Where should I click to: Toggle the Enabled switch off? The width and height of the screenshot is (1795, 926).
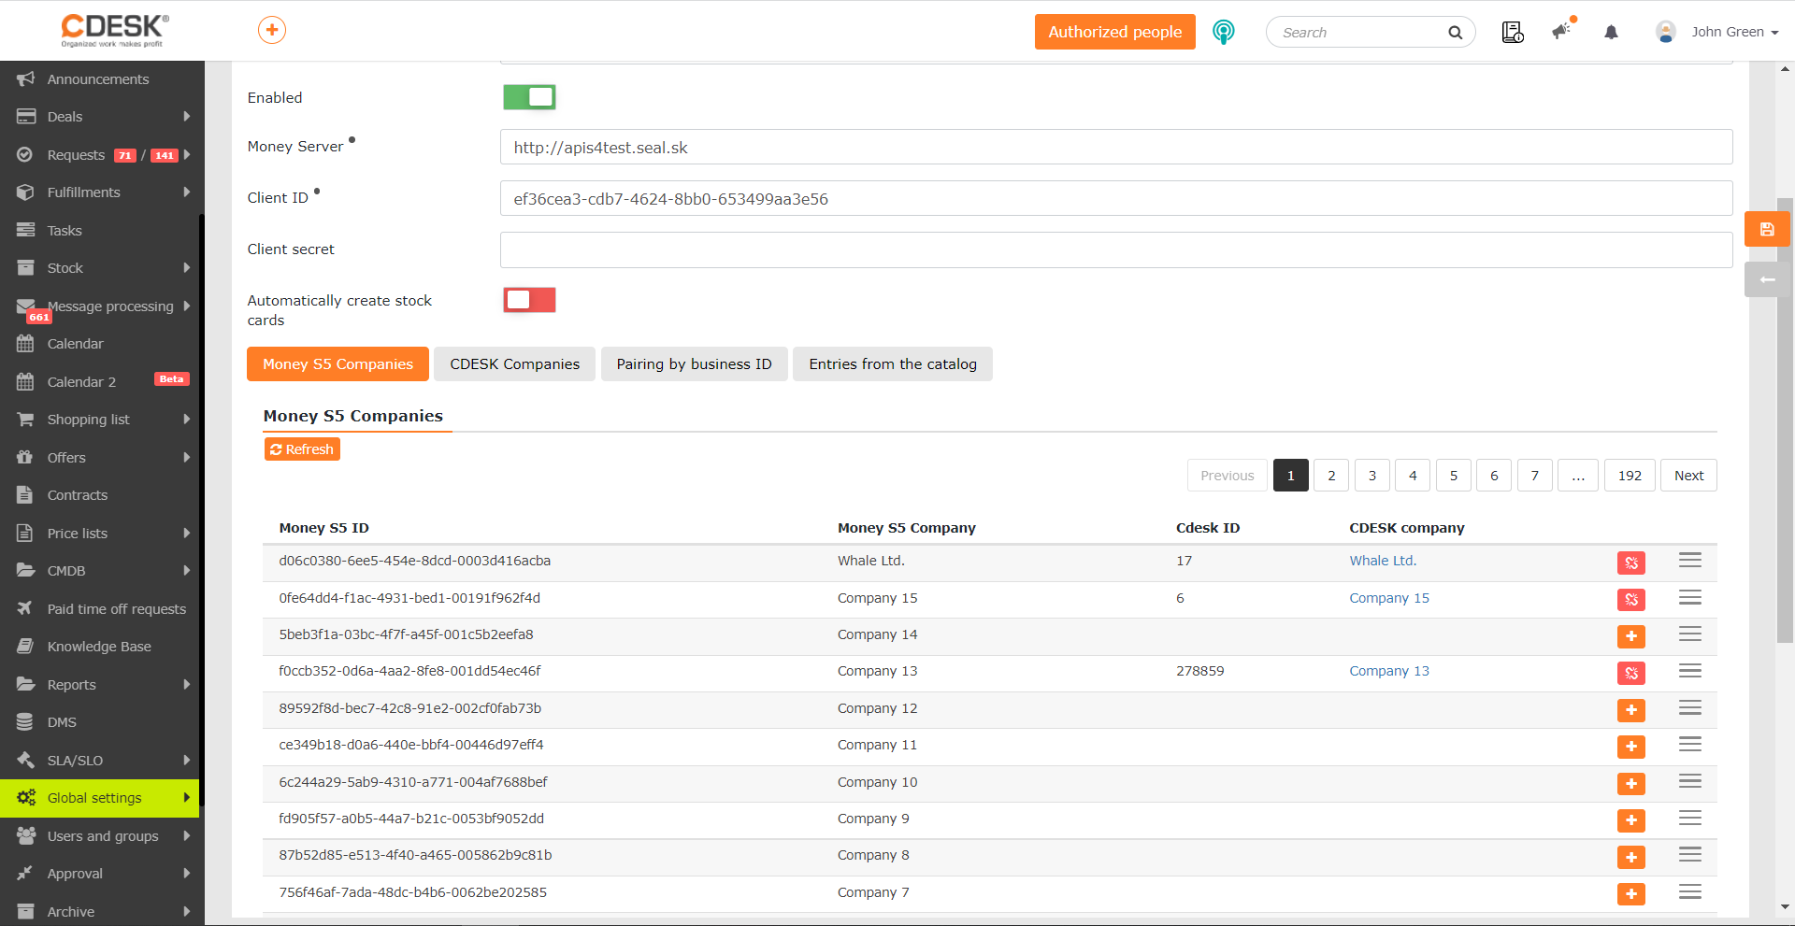(x=529, y=97)
